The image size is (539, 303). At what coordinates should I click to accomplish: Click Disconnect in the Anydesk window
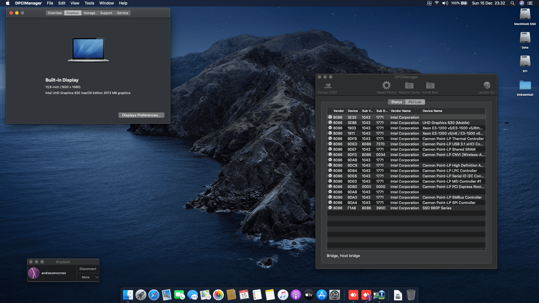click(x=88, y=269)
